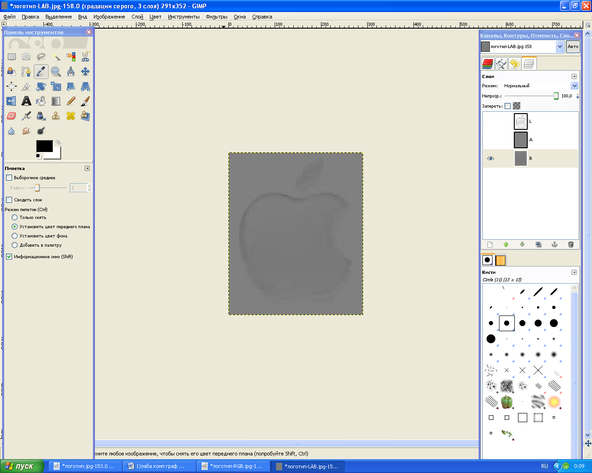Toggle Запереть alpha lock checkbox
This screenshot has height=473, width=592.
[507, 106]
